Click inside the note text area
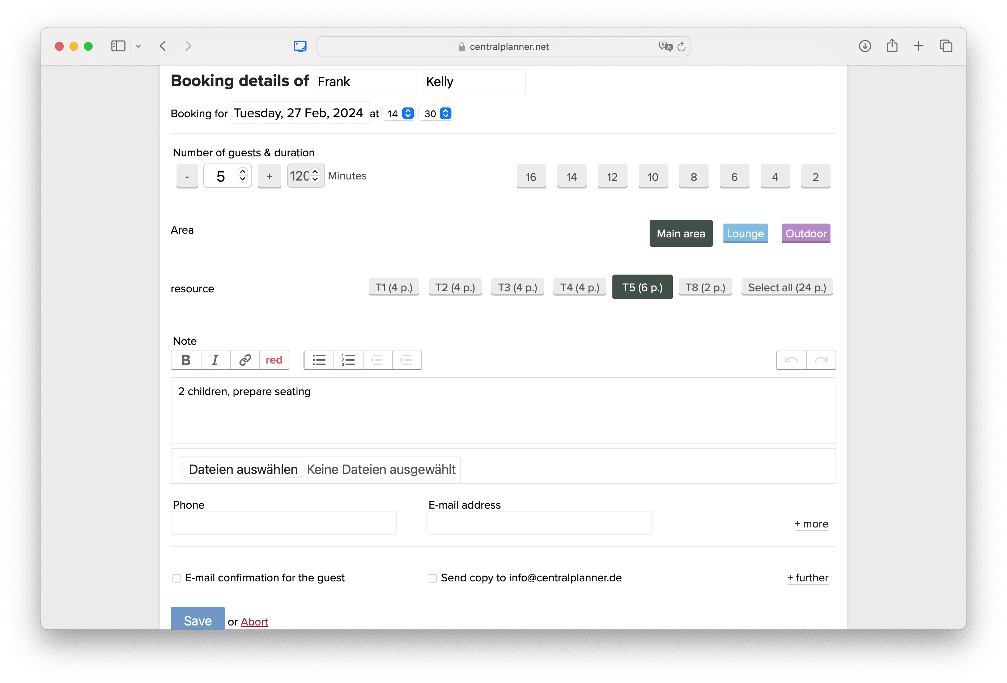 click(x=503, y=411)
